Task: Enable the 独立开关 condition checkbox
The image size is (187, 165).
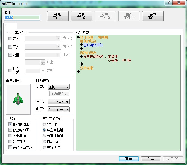Action: (x=10, y=70)
